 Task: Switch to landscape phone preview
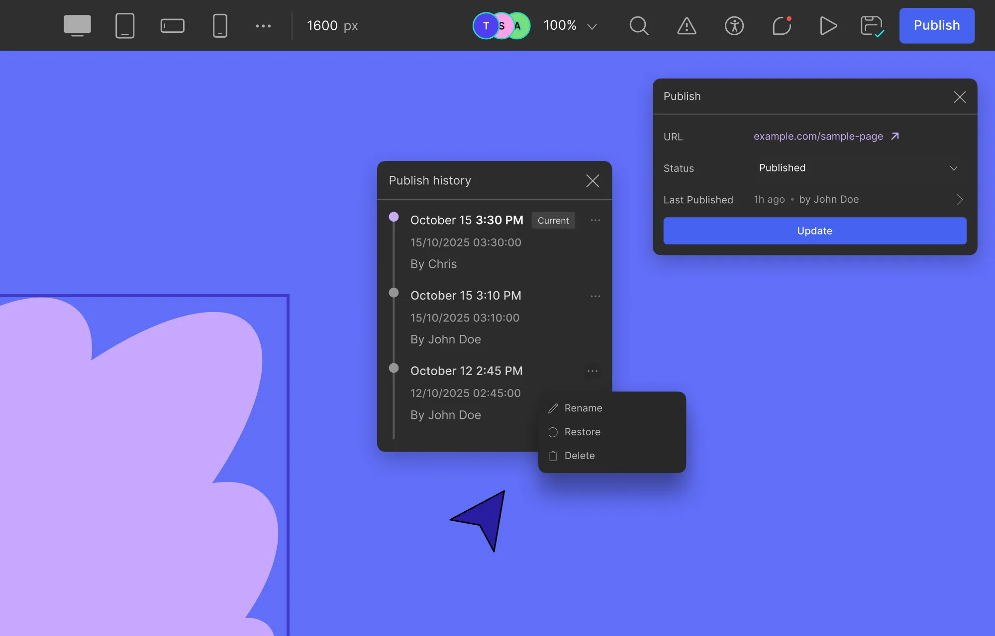coord(172,25)
